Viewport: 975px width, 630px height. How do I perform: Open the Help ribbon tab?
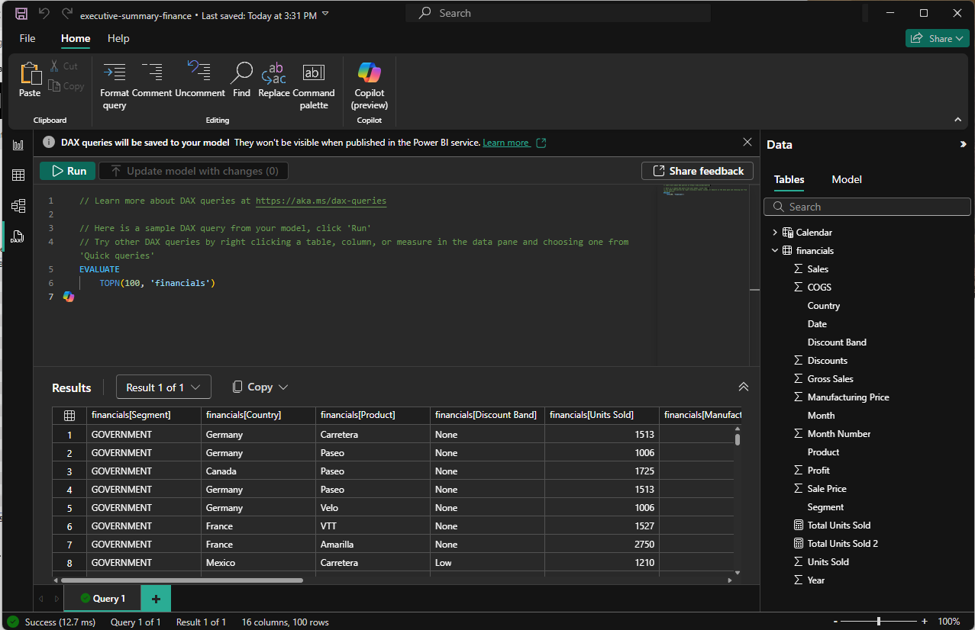[x=118, y=38]
